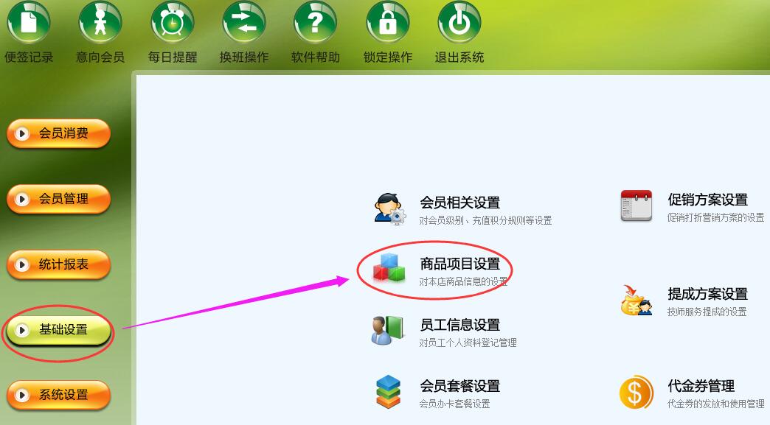Open the 每日提醒 alarm clock icon
Image resolution: width=770 pixels, height=425 pixels.
tap(173, 21)
